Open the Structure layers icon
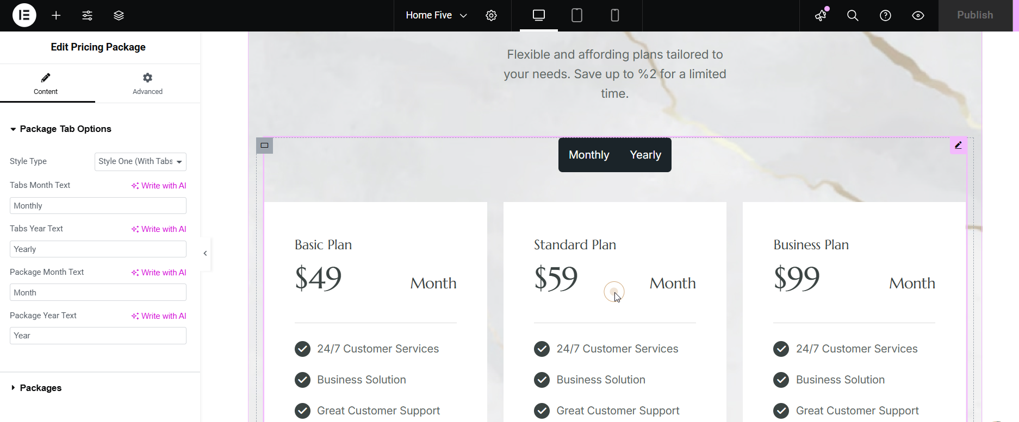This screenshot has width=1019, height=422. point(119,16)
